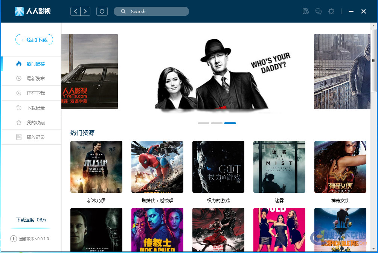Open the chat bubble feedback icon
Screen dimensions: 378x253
[x=319, y=11]
